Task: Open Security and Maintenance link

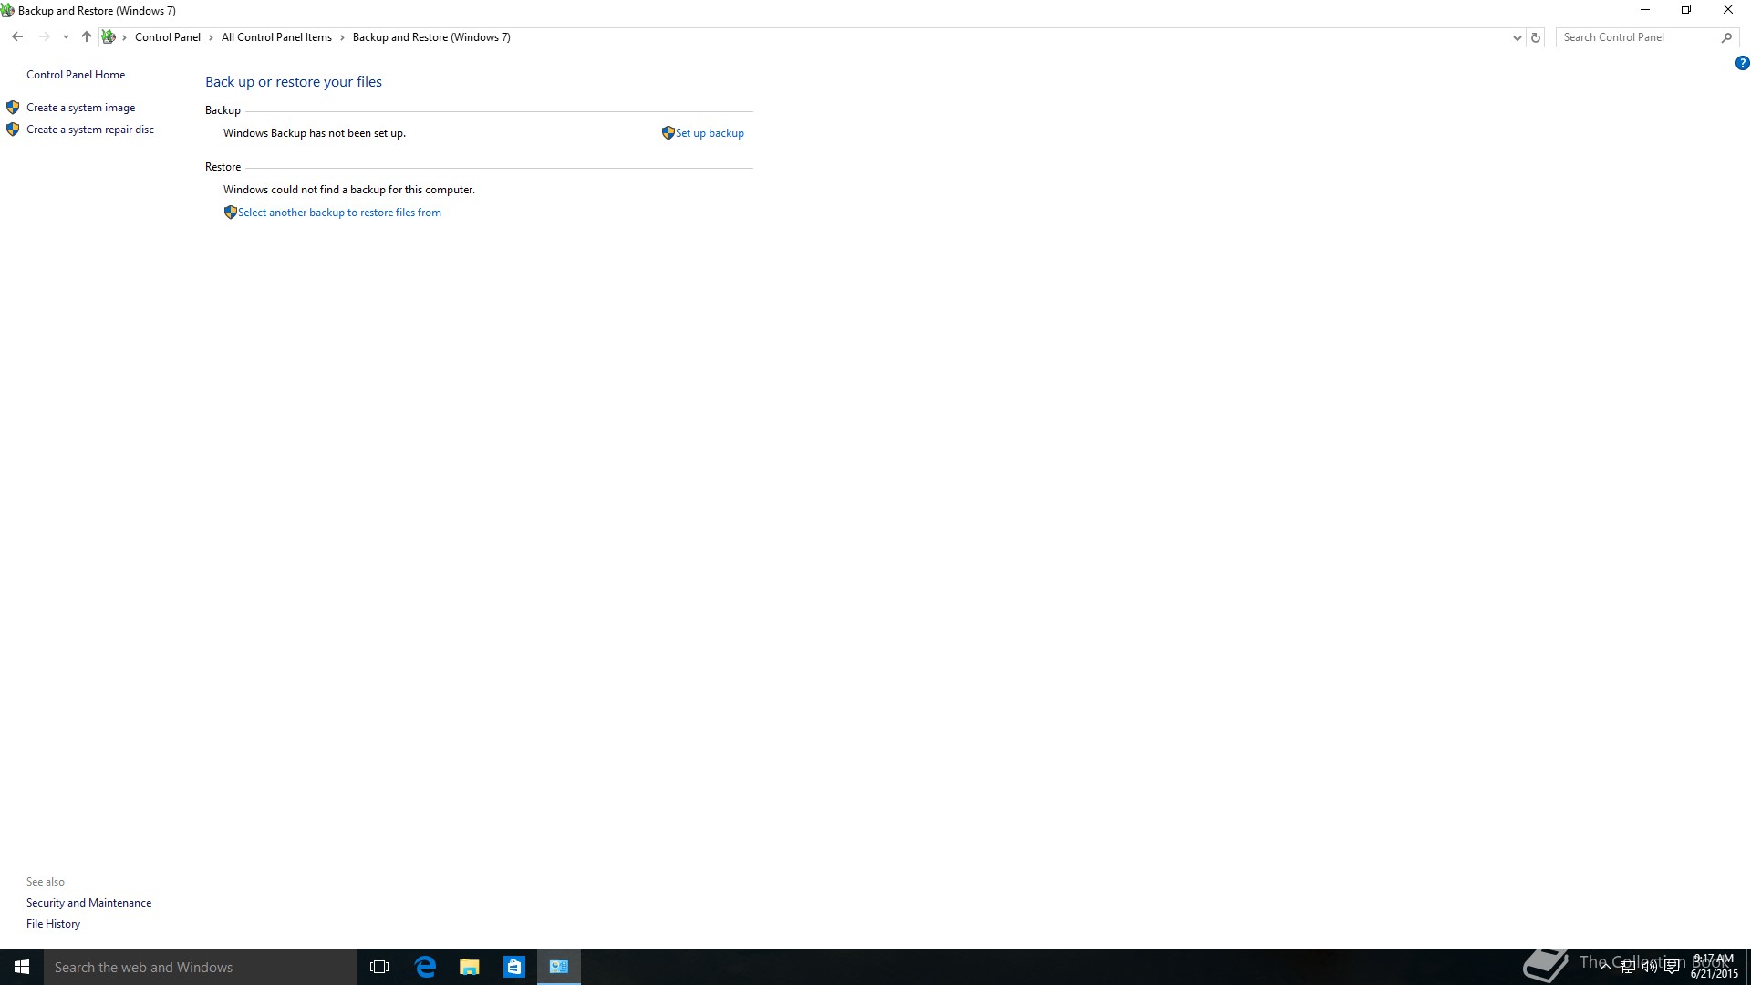Action: [x=88, y=903]
